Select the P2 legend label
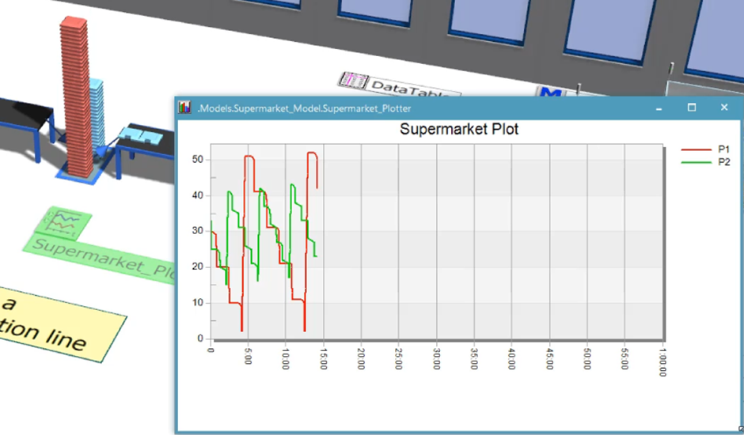Image resolution: width=744 pixels, height=435 pixels. point(724,162)
